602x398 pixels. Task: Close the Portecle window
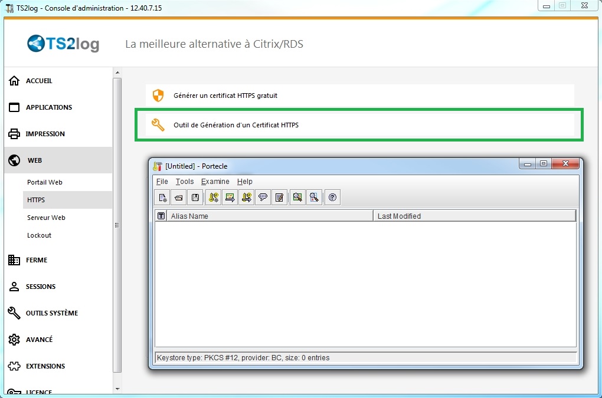(x=565, y=164)
